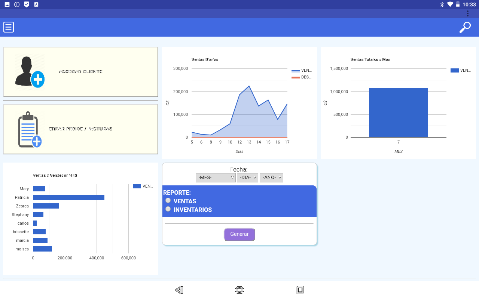Open the three-dot overflow menu
The height and width of the screenshot is (299, 479).
(467, 13)
